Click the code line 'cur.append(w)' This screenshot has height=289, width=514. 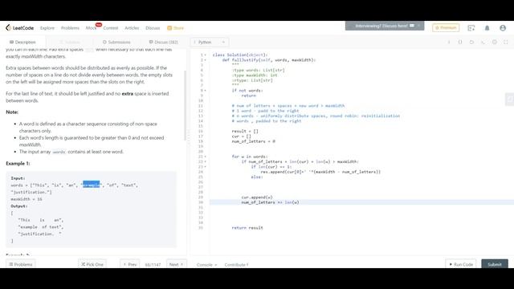257,197
